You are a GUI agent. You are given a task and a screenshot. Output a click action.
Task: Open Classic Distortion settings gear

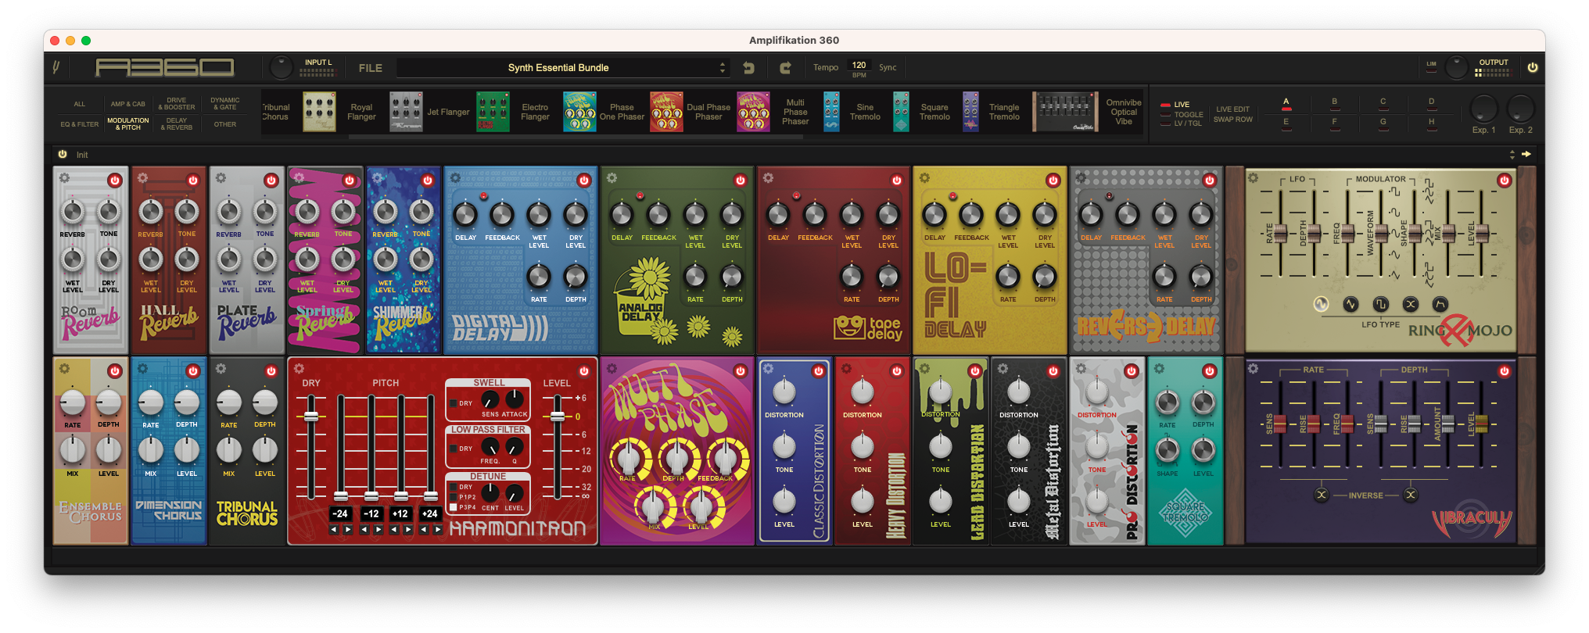[768, 369]
